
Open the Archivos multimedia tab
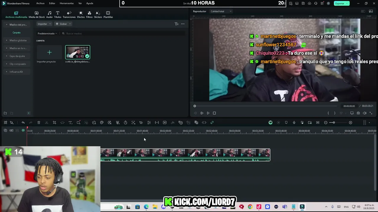16,15
